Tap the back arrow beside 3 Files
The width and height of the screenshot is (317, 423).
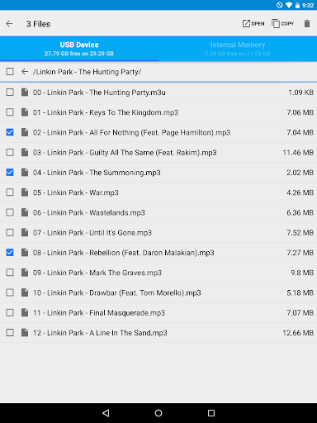click(x=9, y=24)
